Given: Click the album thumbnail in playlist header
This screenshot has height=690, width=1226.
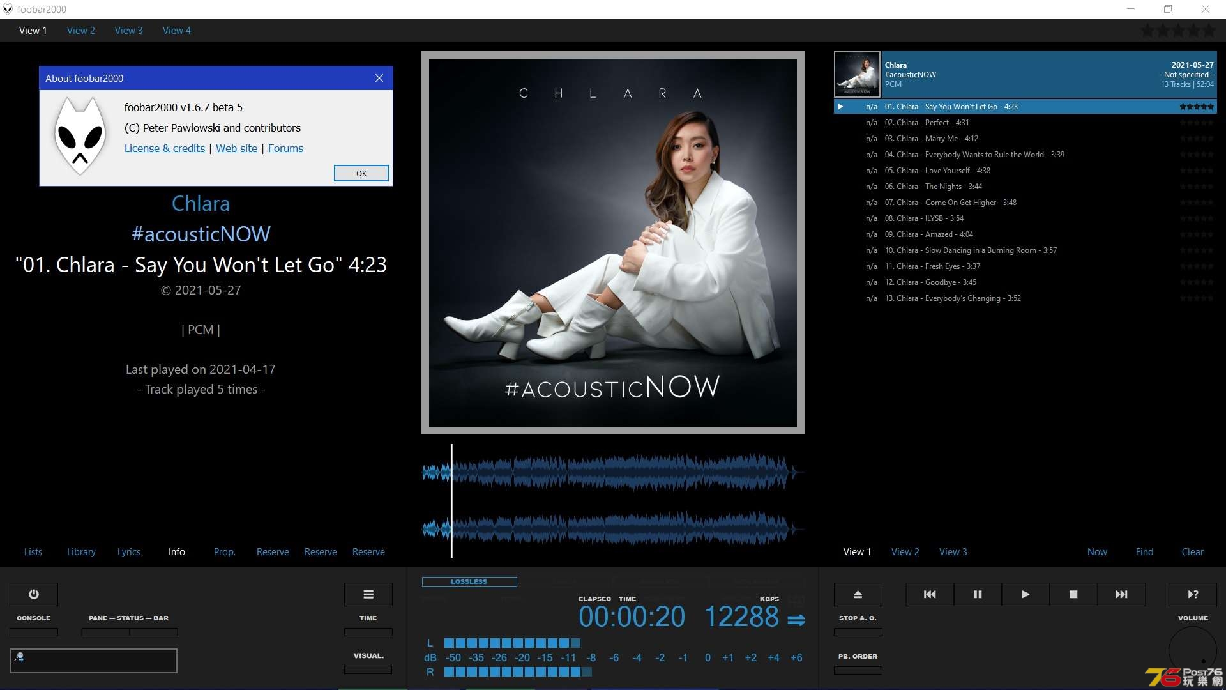Looking at the screenshot, I should pyautogui.click(x=857, y=74).
